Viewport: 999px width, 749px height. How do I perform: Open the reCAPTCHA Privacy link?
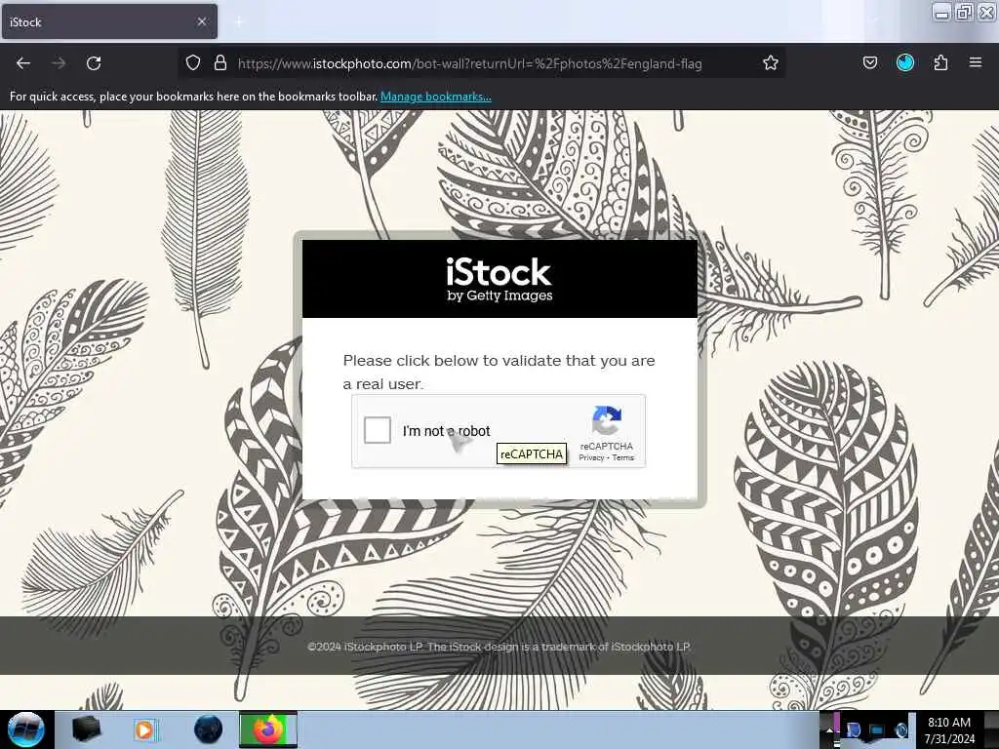coord(591,458)
